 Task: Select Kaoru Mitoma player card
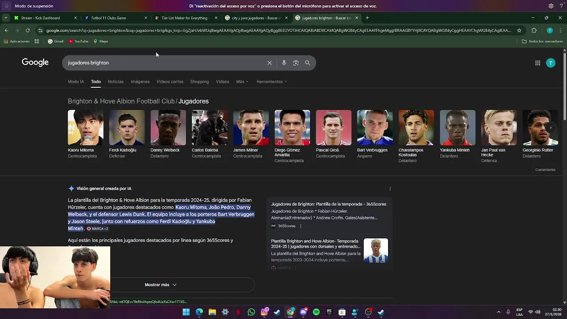point(85,134)
